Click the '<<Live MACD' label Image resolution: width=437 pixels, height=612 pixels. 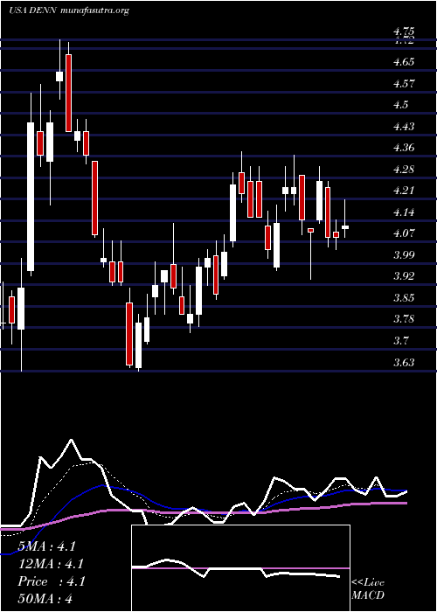368,589
